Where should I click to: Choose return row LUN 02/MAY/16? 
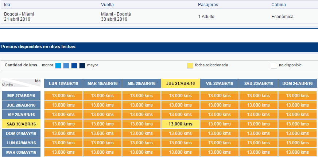[21, 143]
